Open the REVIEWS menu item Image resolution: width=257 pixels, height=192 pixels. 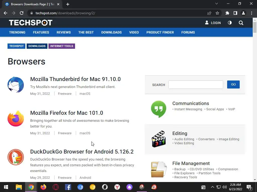tap(63, 32)
